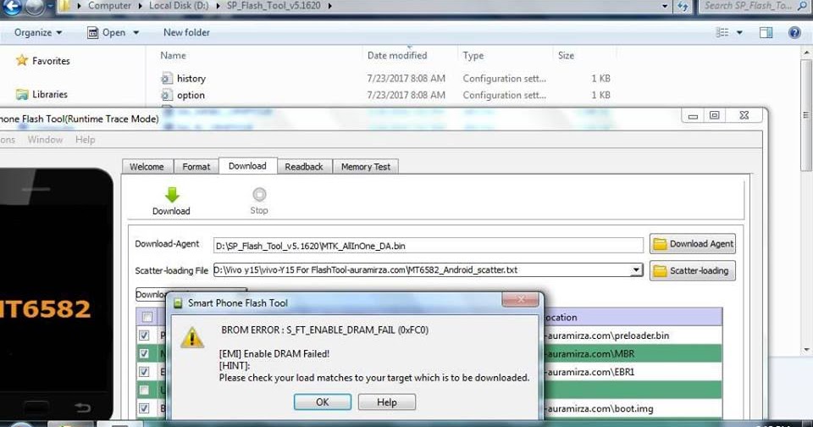Uncheck the MBR row checkbox
Viewport: 813px width, 427px height.
(144, 353)
